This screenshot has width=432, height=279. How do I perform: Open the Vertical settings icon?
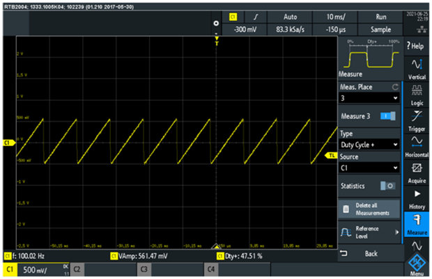point(417,64)
